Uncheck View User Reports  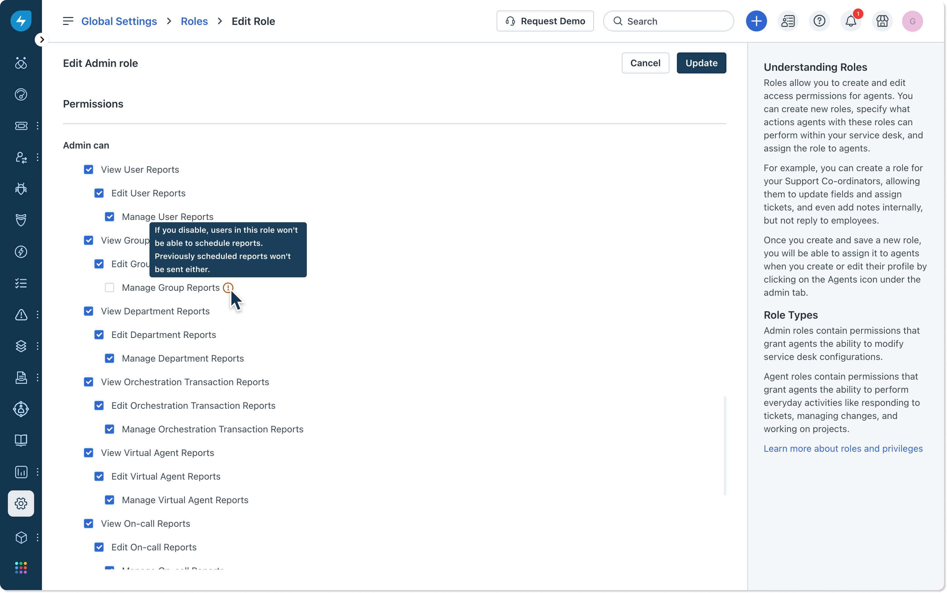(89, 169)
